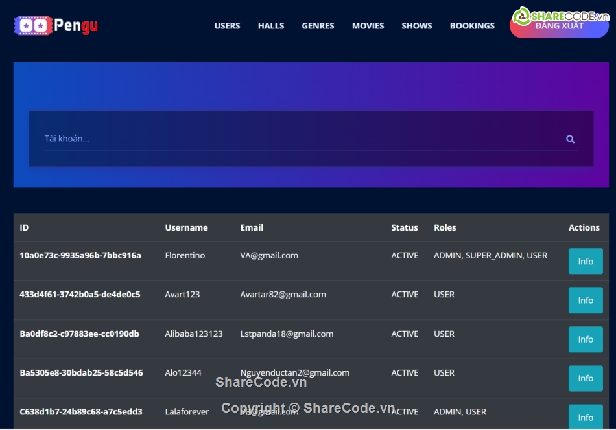The width and height of the screenshot is (616, 430).
Task: Click the Email column header
Action: tap(252, 227)
